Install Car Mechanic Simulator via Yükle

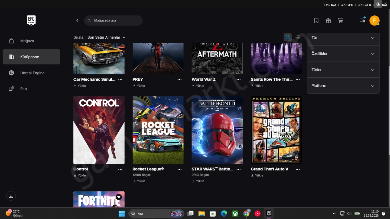point(80,86)
